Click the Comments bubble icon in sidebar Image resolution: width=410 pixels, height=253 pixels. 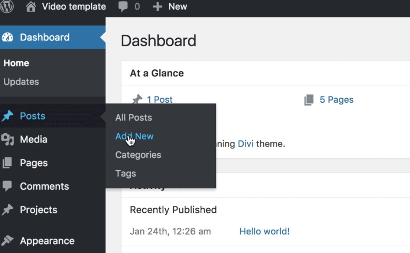(7, 186)
